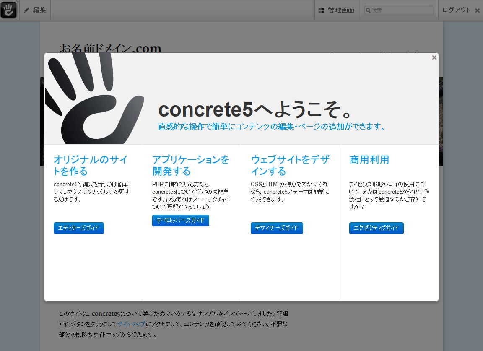Open the 管理画面 dashboard button
Screen dimensions: 483x351
[x=337, y=10]
